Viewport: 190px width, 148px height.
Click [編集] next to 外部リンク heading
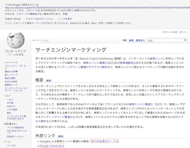[61, 136]
